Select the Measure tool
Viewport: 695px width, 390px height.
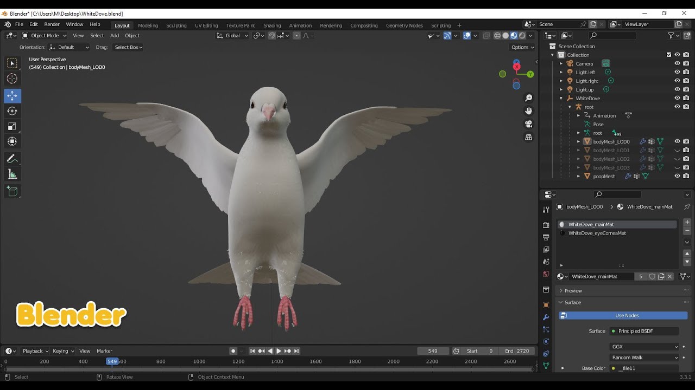[x=12, y=174]
